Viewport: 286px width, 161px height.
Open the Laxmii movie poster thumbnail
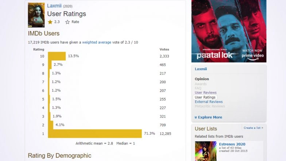(36, 15)
